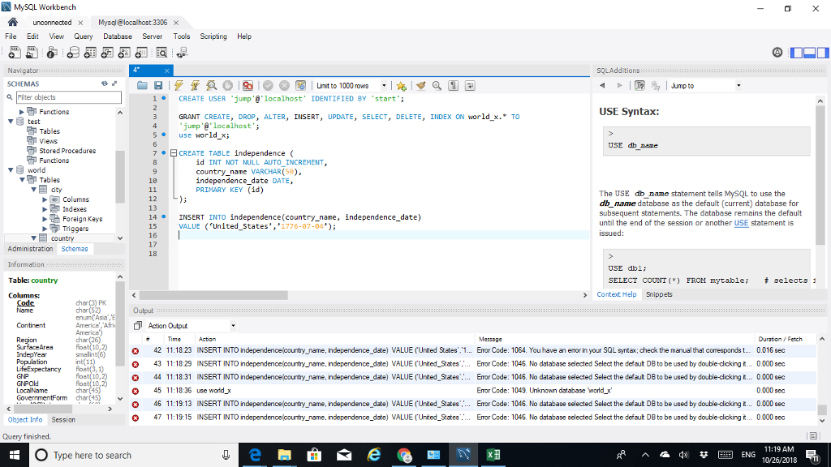
Task: Expand the Views node under test
Action: pos(48,140)
